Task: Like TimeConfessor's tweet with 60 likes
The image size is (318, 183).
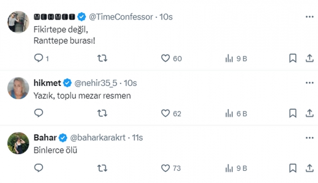Action: click(x=166, y=58)
